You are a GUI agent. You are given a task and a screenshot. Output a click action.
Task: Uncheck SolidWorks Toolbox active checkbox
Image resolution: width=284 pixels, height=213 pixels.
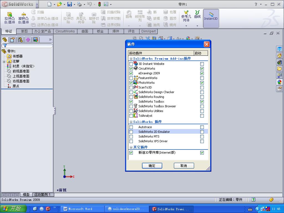[131, 102]
